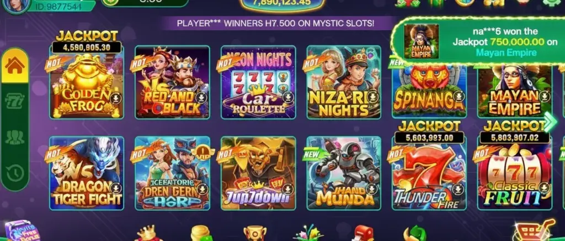This screenshot has height=241, width=565.
Task: Open the Jhand Munda new game tile
Action: (344, 173)
